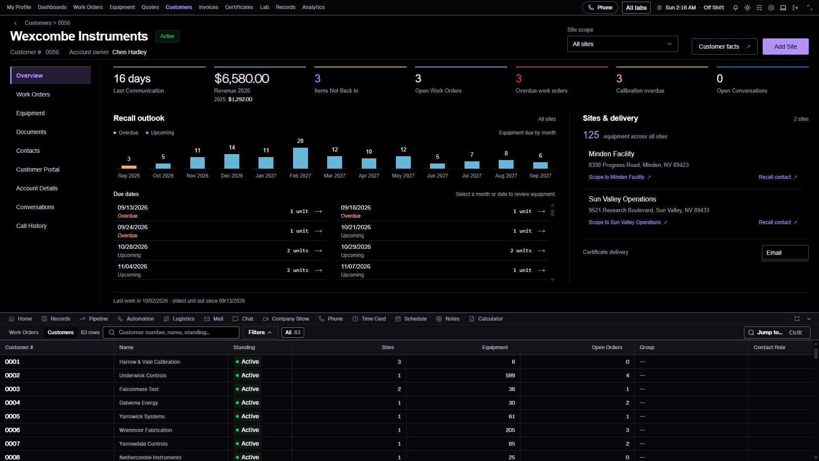
Task: Open Customer facts
Action: point(724,47)
